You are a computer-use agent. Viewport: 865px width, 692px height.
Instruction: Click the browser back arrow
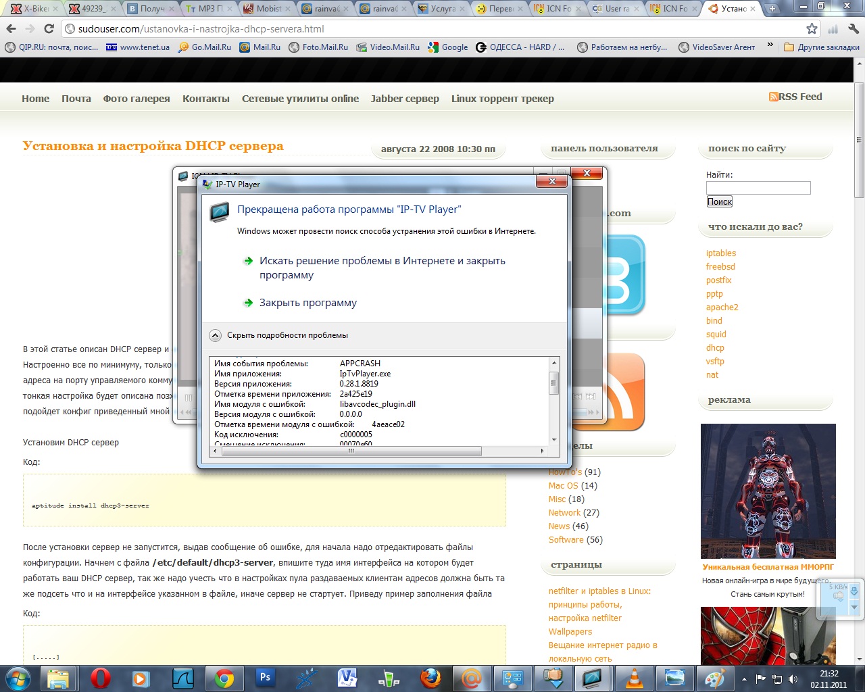click(x=11, y=29)
